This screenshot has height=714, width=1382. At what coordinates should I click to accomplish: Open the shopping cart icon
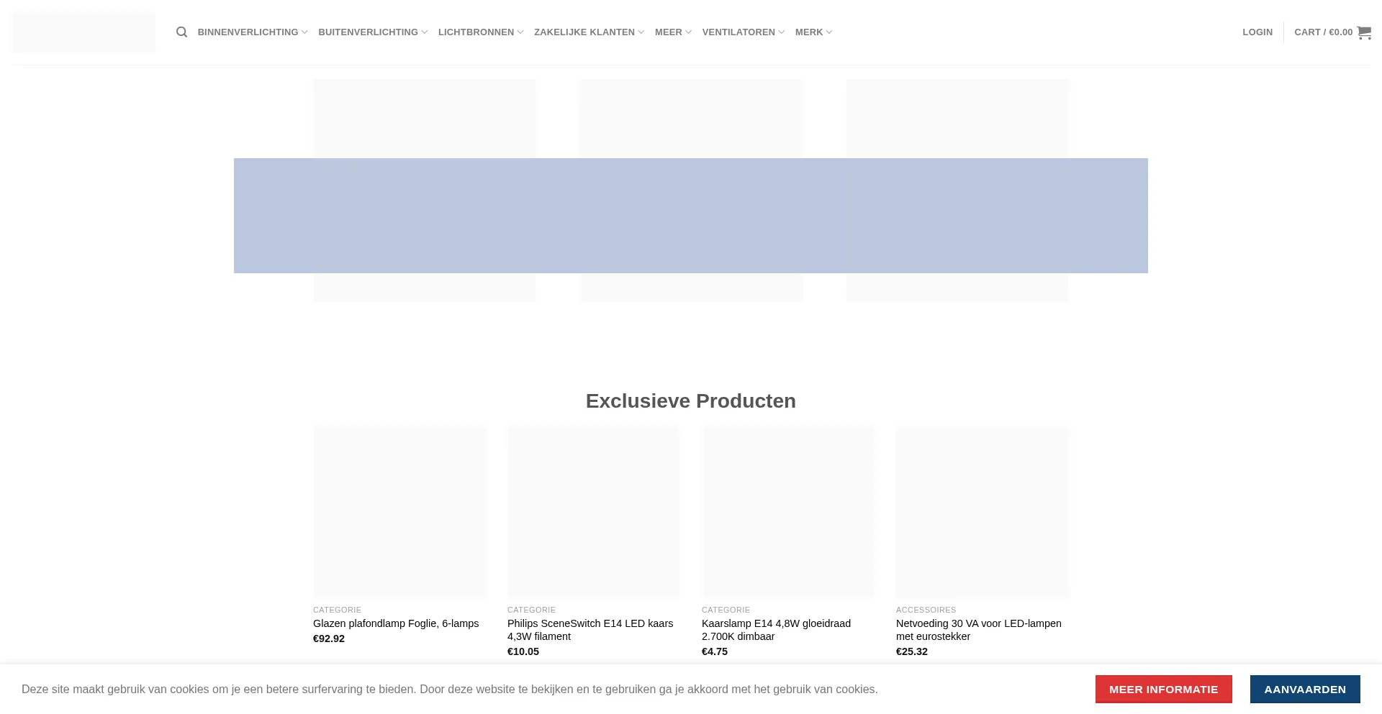1363,32
